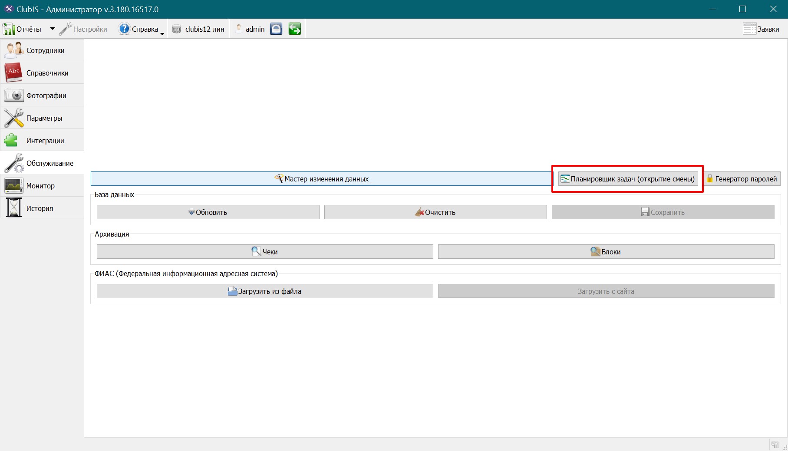788x451 pixels.
Task: Select the Обслуживание tab in sidebar
Action: point(42,163)
